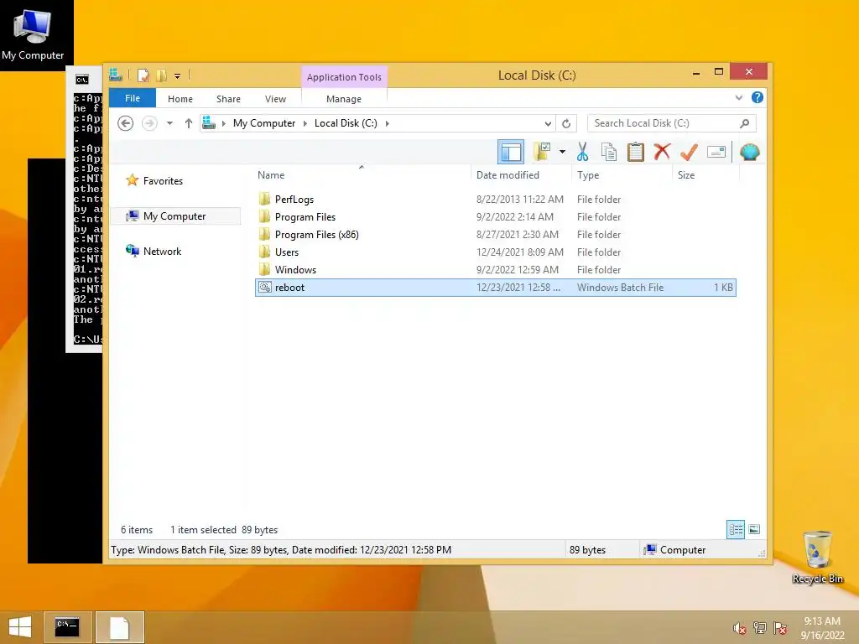Select the reboot batch file

(x=496, y=288)
